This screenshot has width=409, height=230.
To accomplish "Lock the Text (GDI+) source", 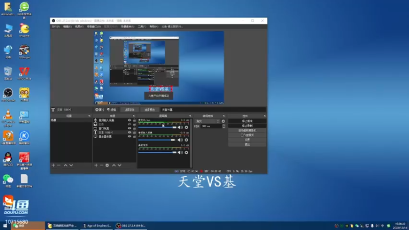I will coord(134,132).
